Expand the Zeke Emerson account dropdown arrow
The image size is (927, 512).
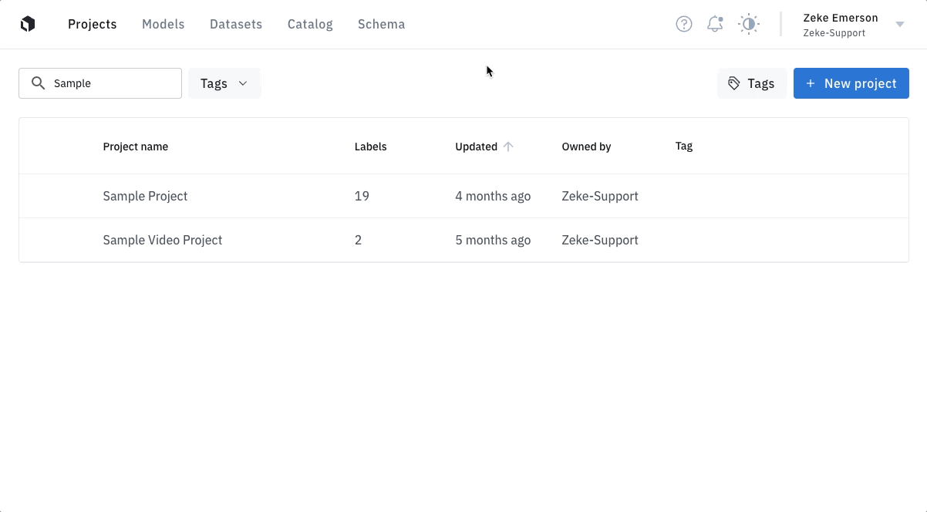[899, 25]
